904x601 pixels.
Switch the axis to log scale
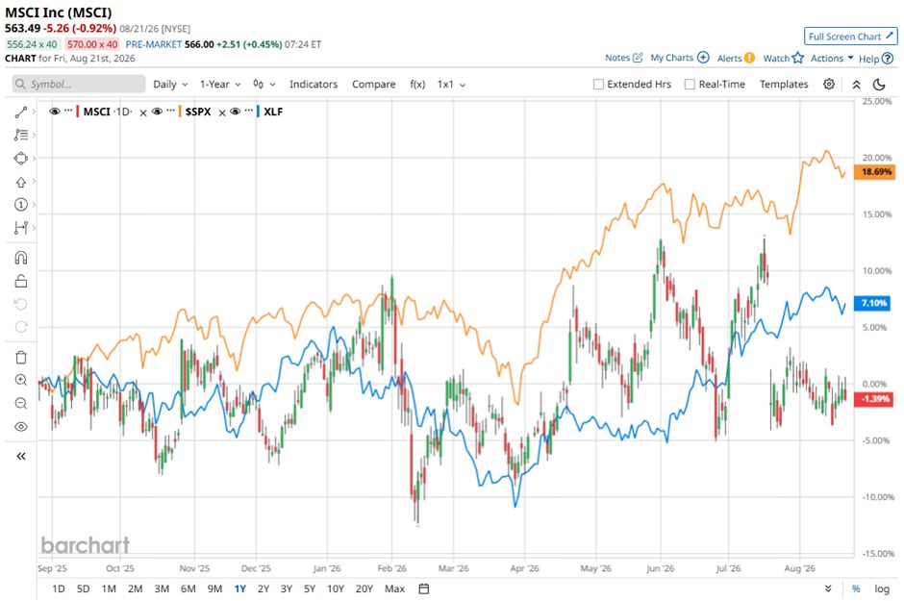click(x=882, y=588)
